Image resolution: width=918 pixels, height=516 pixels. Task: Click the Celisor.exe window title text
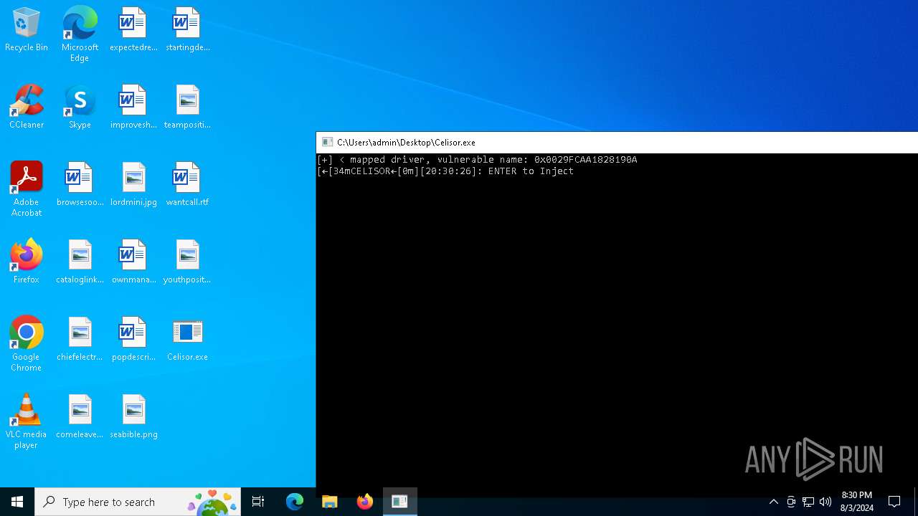(406, 143)
